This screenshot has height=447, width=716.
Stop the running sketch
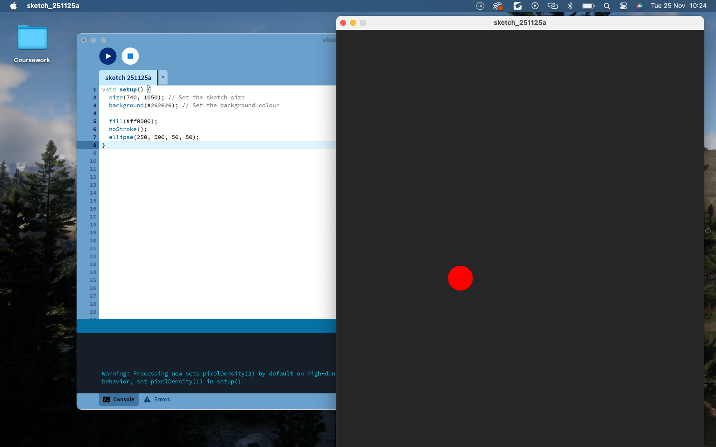point(130,56)
